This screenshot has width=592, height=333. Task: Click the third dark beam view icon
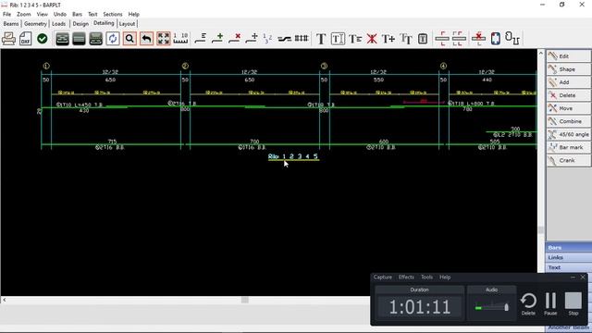[96, 39]
